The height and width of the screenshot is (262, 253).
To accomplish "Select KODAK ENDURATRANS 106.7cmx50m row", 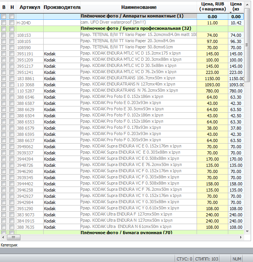I will (122, 78).
